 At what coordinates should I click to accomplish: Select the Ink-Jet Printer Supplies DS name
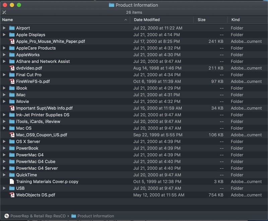[43, 115]
